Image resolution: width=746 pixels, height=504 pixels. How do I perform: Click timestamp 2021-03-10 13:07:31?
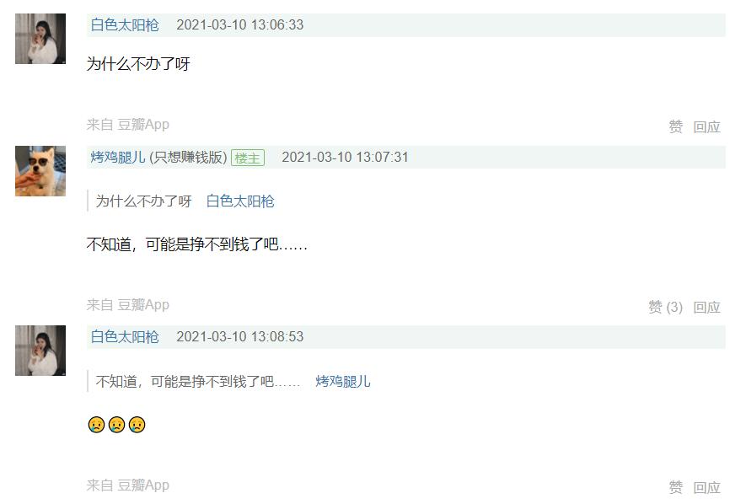pos(345,157)
